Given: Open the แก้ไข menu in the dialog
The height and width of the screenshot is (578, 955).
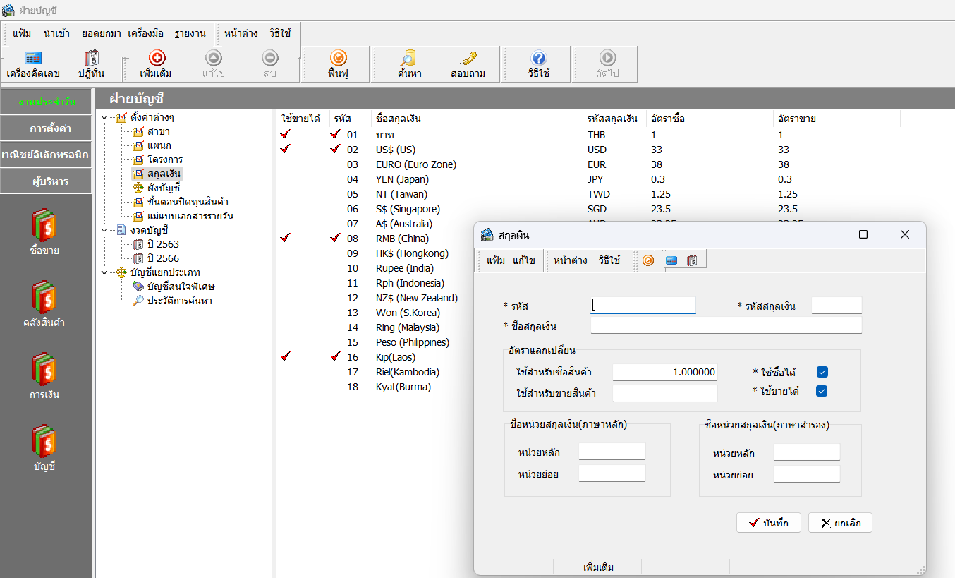Looking at the screenshot, I should [x=523, y=260].
